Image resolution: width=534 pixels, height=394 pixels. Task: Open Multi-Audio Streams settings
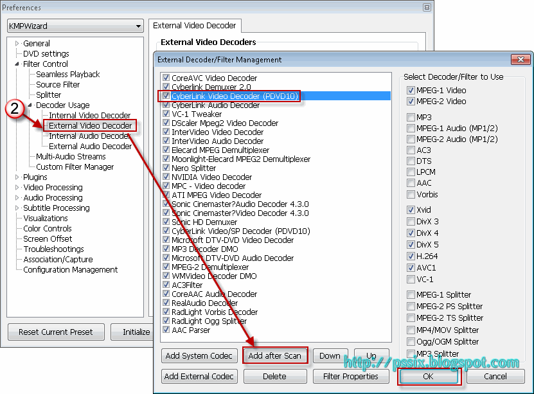(71, 156)
